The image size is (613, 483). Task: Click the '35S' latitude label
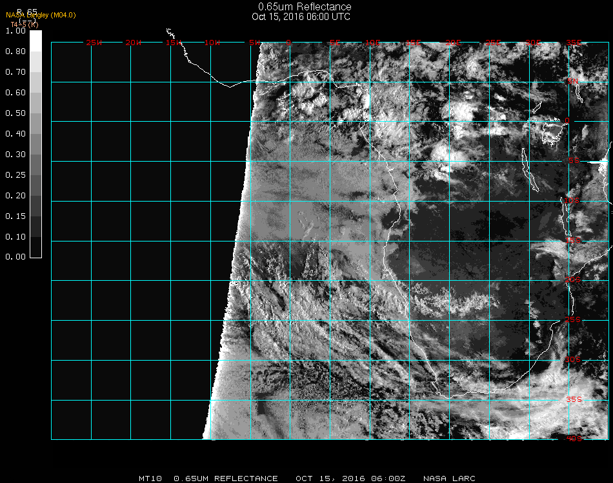[x=574, y=399]
